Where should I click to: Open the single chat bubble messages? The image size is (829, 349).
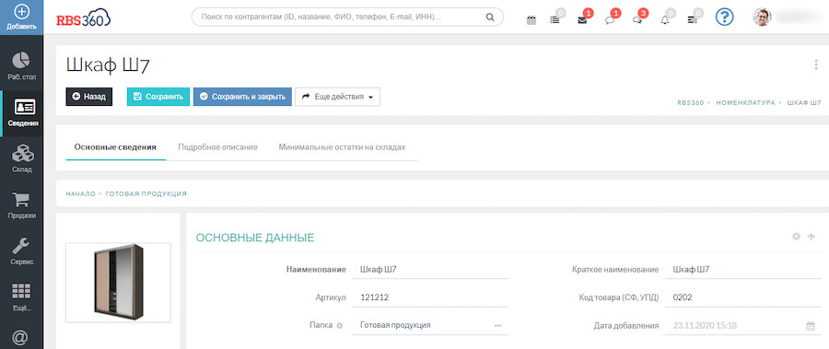point(609,20)
